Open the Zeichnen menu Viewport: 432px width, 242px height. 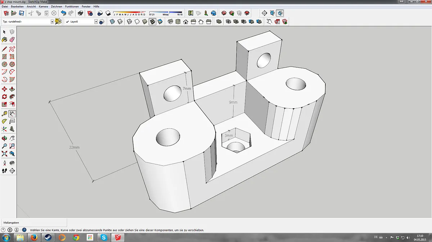tap(57, 6)
